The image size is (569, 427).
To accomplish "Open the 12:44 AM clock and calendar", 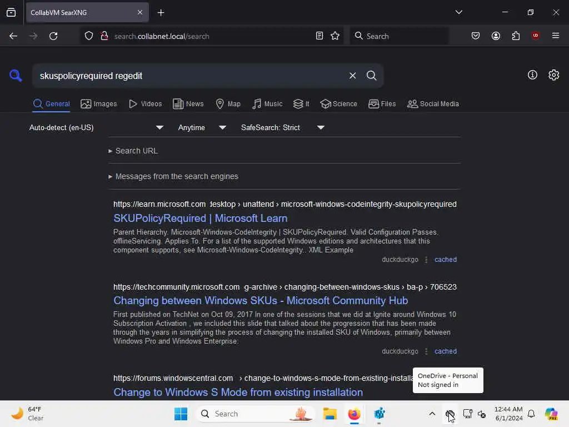I will tap(508, 414).
